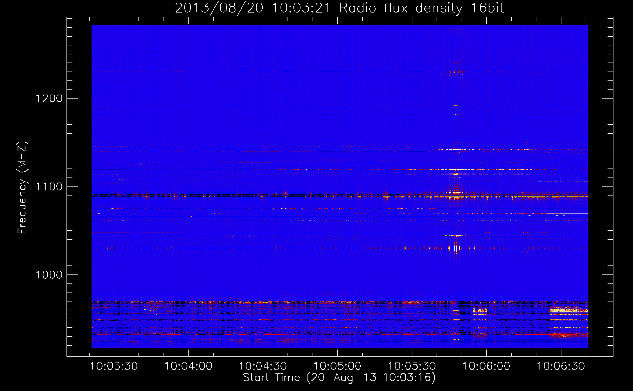Click the 10:04:30 time tick label

point(263,366)
